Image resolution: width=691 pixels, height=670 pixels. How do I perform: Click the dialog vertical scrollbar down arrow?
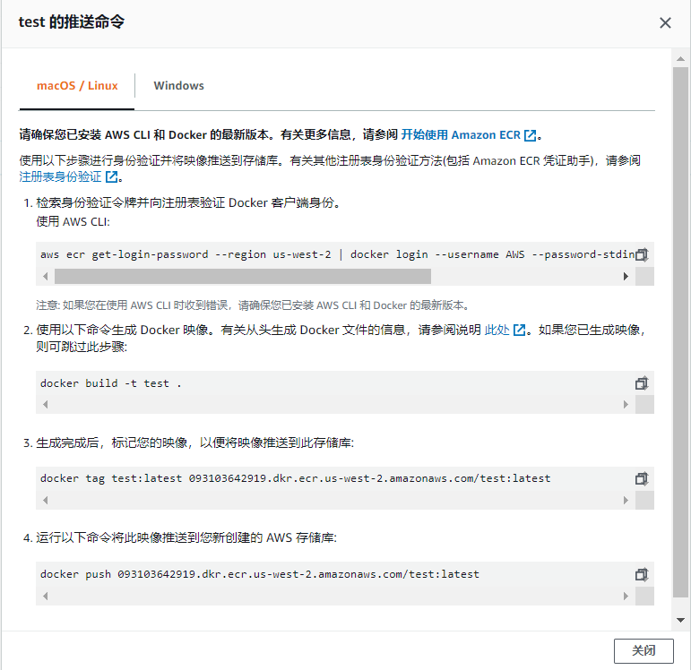(x=680, y=620)
